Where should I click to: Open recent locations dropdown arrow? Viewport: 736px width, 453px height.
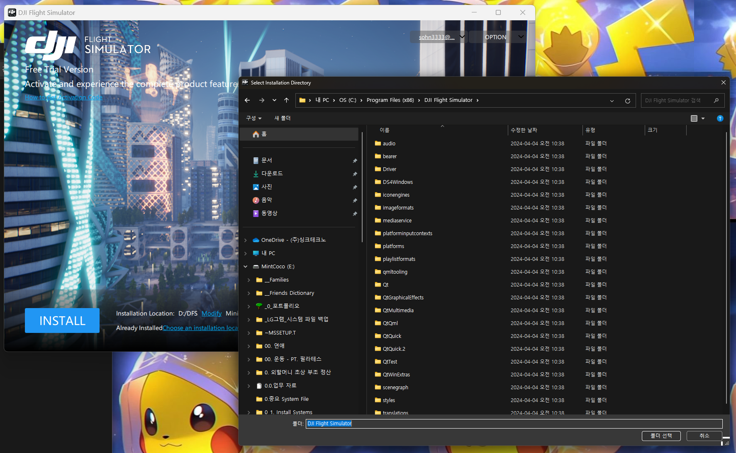pos(274,100)
